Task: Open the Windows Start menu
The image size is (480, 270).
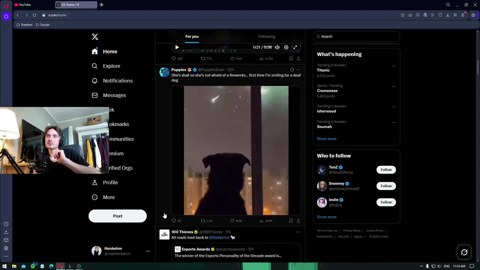Action: [5, 266]
